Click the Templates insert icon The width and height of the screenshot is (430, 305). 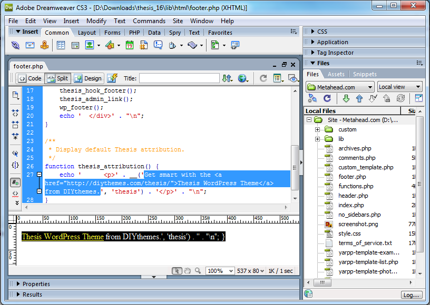[215, 45]
